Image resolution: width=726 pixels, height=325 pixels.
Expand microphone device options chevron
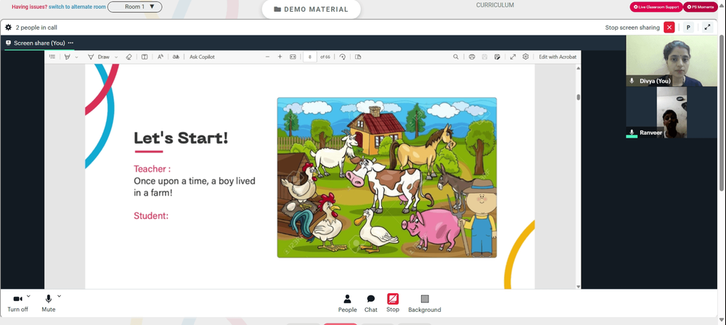pos(59,296)
